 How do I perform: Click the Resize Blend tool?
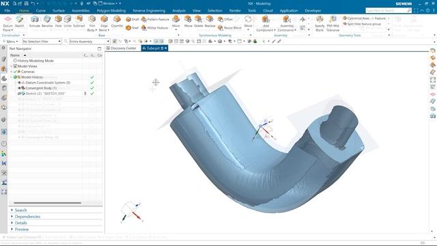[229, 27]
